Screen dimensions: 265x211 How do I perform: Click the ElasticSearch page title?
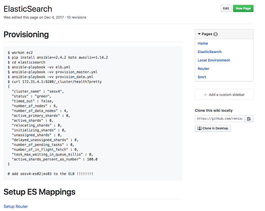point(28,9)
